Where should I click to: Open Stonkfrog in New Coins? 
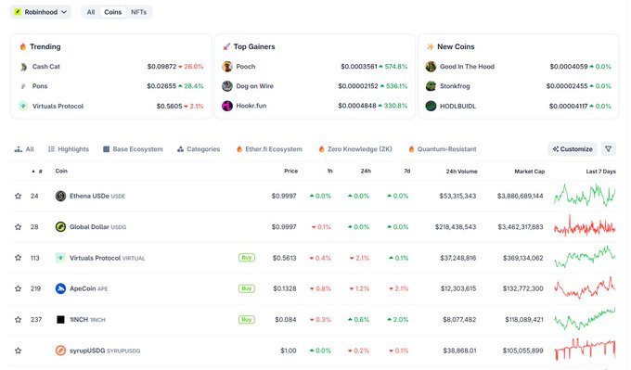(x=455, y=86)
